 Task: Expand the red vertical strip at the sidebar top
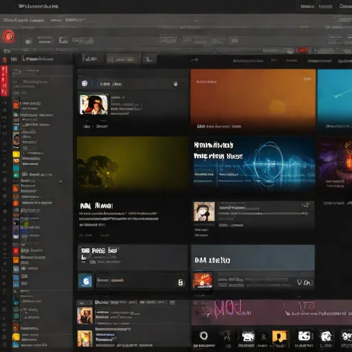(x=4, y=80)
